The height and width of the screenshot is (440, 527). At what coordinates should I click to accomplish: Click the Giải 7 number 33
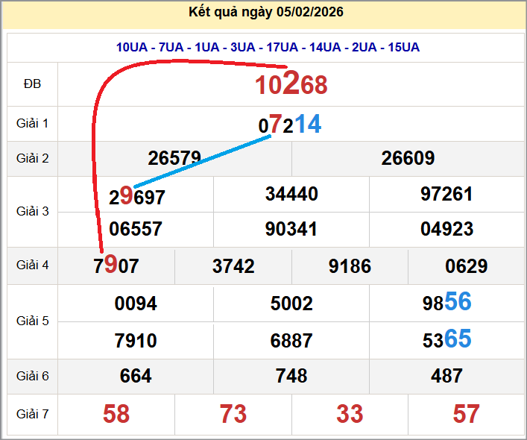pyautogui.click(x=350, y=414)
